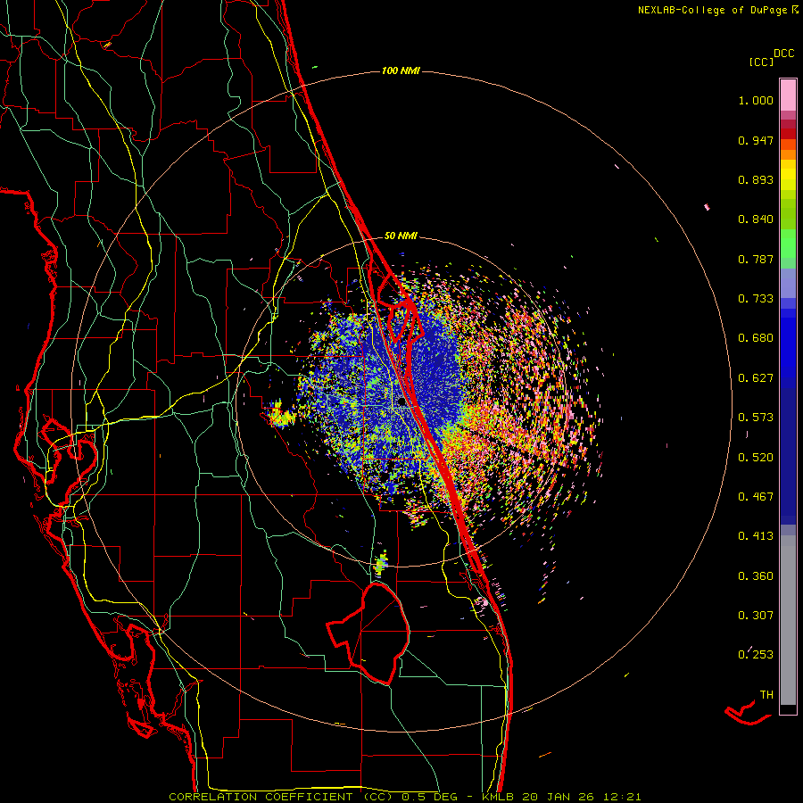This screenshot has width=803, height=803.
Task: Click the black radar site dot at center
Action: coord(401,401)
